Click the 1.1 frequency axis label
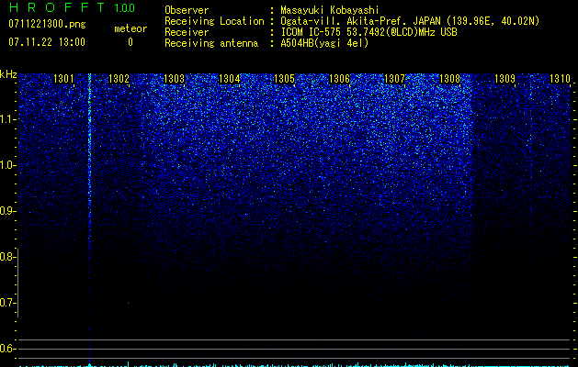 [x=8, y=119]
